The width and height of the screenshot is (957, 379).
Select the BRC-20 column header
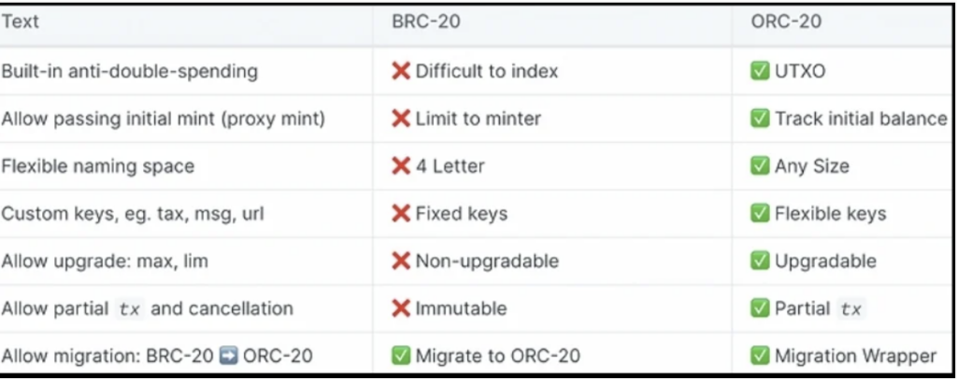tap(426, 21)
